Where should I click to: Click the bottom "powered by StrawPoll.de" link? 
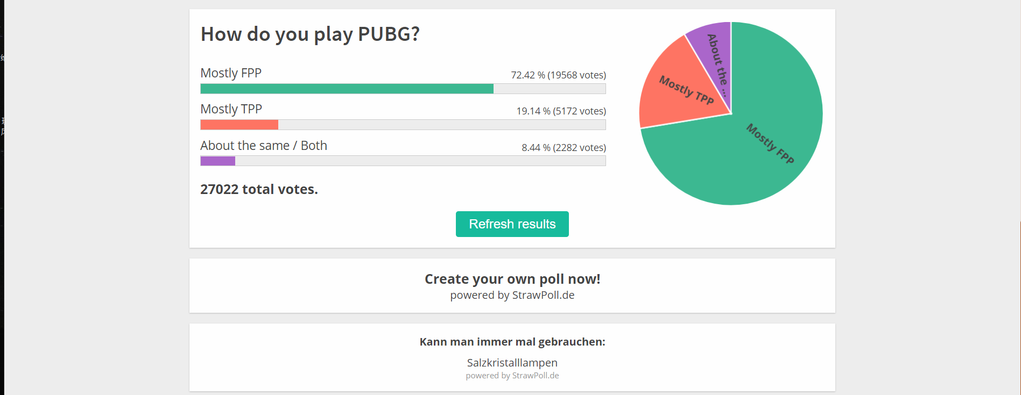coord(512,375)
